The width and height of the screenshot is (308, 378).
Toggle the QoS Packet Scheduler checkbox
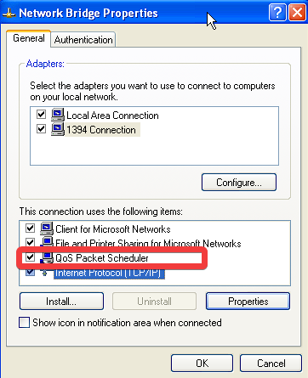[x=30, y=257]
